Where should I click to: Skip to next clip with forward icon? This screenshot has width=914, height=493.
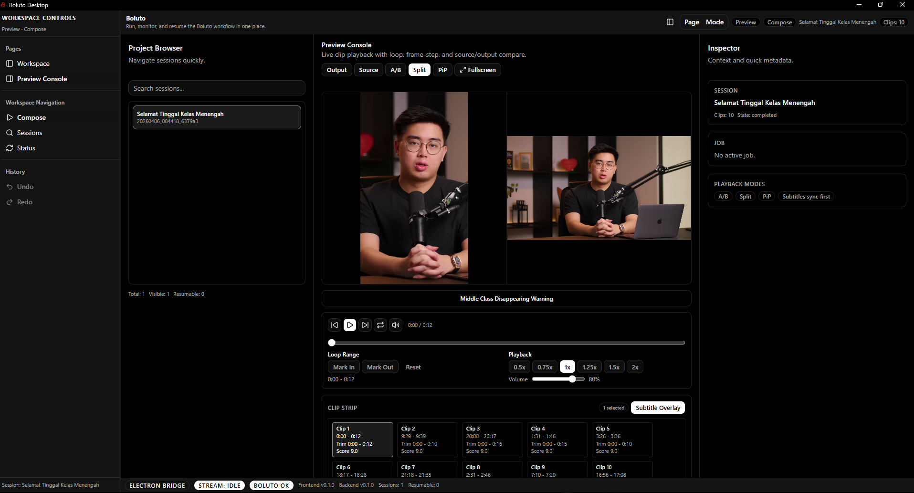tap(365, 325)
